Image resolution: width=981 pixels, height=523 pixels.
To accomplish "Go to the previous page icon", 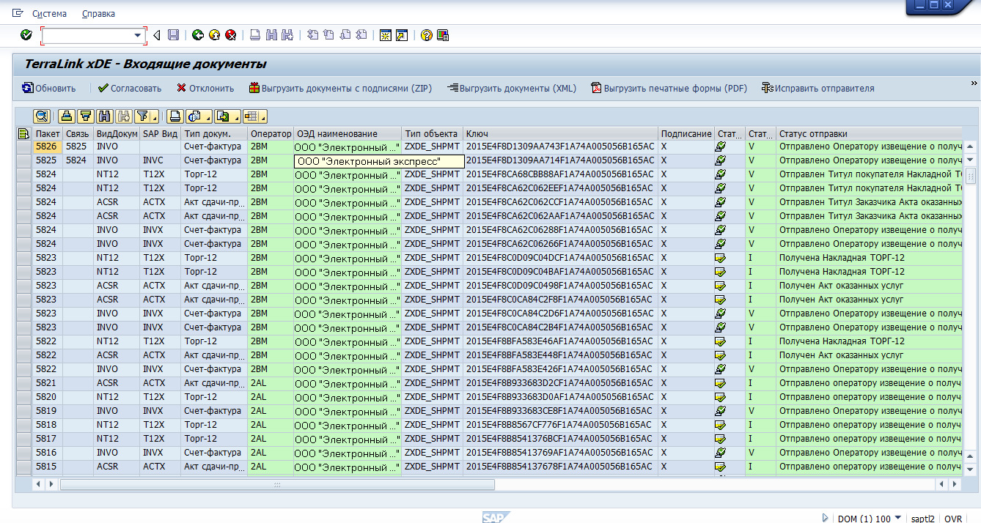I will pyautogui.click(x=328, y=35).
